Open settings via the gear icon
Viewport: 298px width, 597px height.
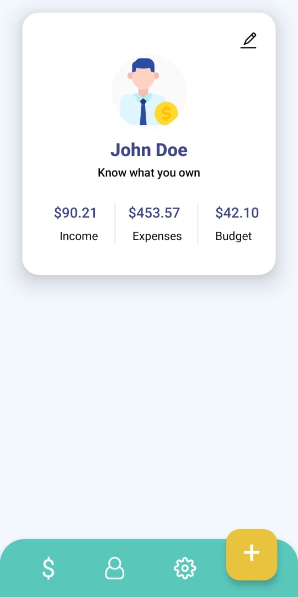184,568
